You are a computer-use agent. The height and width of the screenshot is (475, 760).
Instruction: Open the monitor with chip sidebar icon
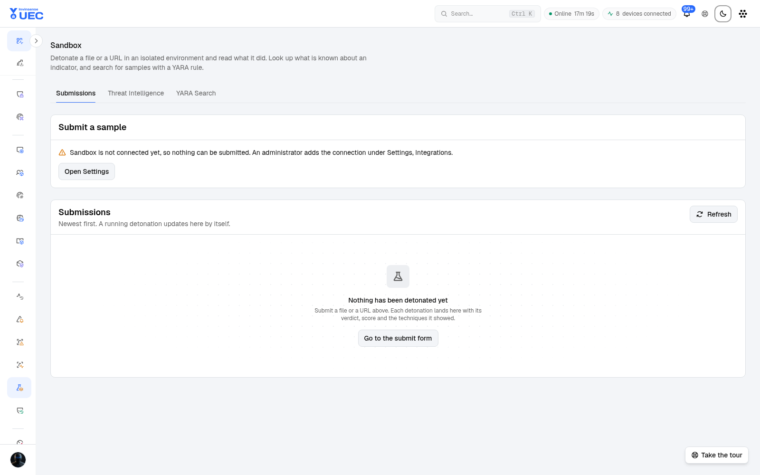click(19, 150)
